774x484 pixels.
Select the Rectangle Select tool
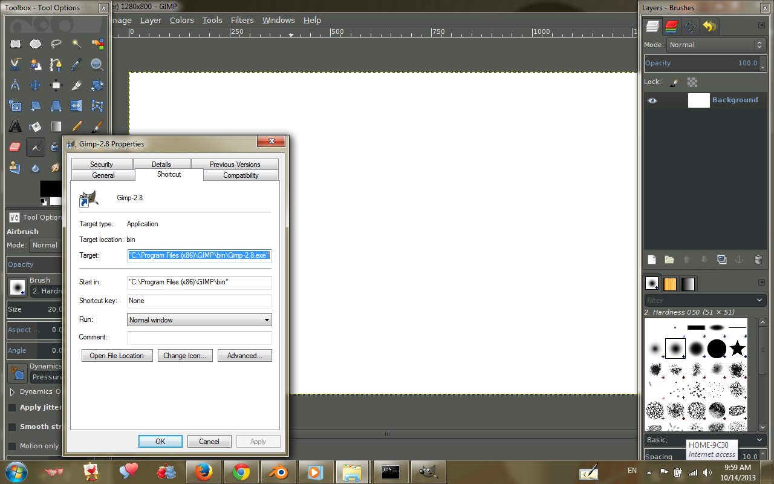(x=15, y=44)
